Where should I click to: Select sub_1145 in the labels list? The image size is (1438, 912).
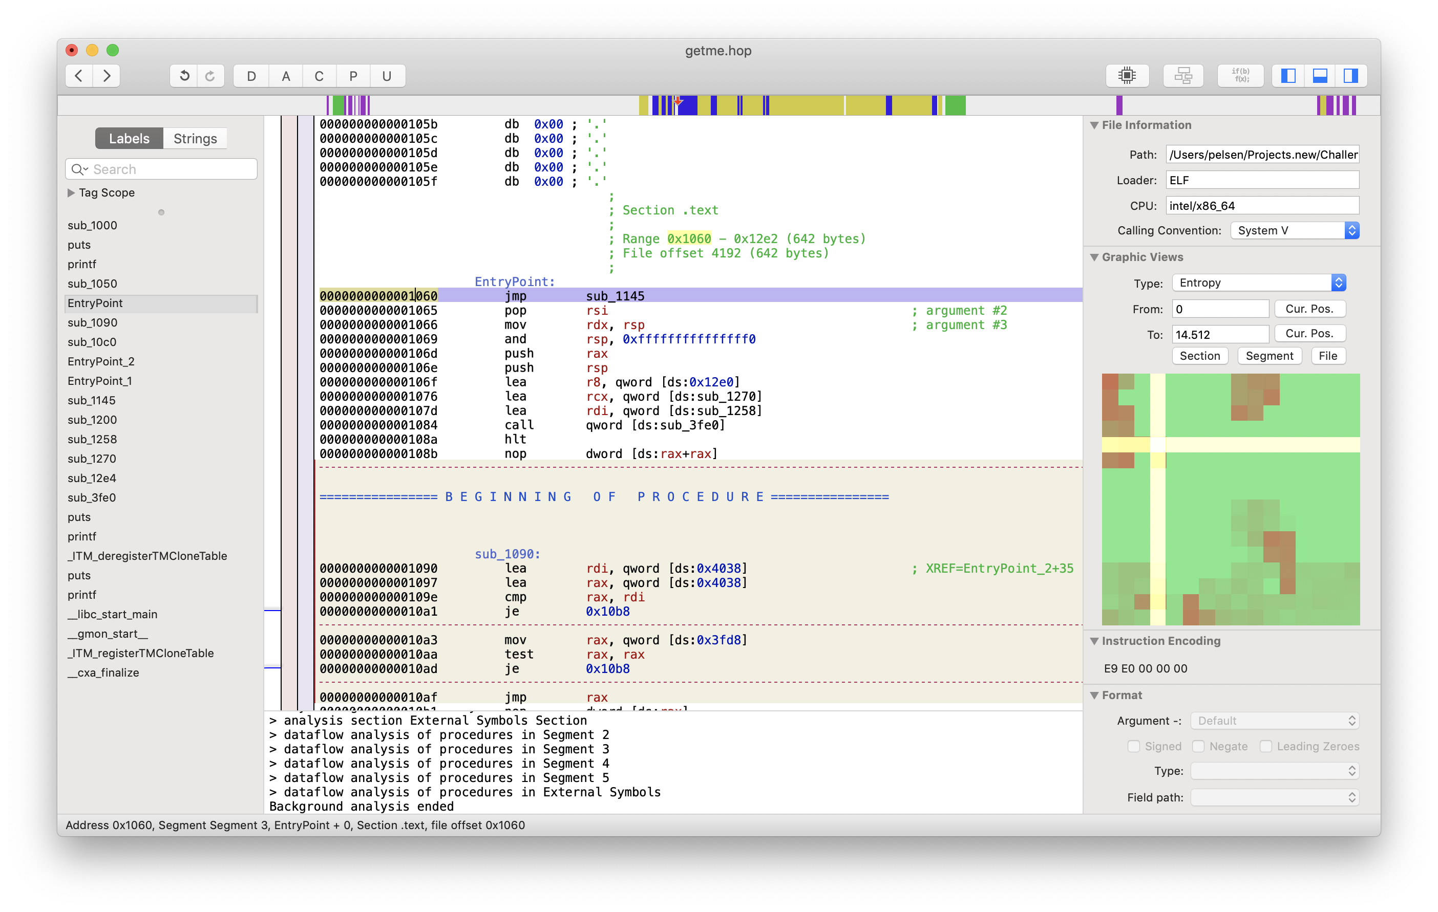[x=91, y=401]
